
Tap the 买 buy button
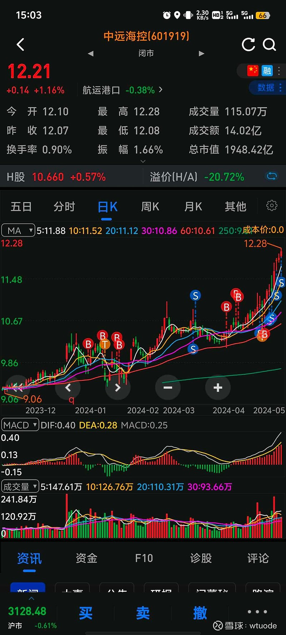[86, 613]
